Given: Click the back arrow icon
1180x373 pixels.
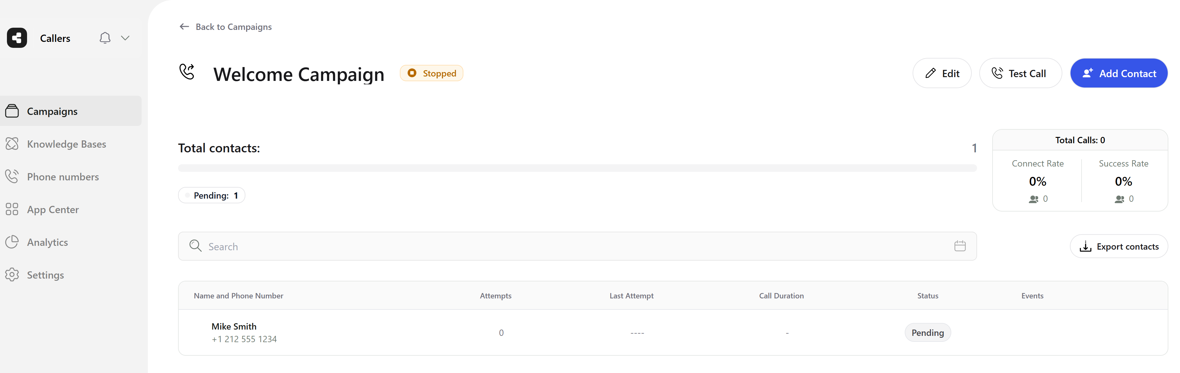Looking at the screenshot, I should [x=184, y=26].
